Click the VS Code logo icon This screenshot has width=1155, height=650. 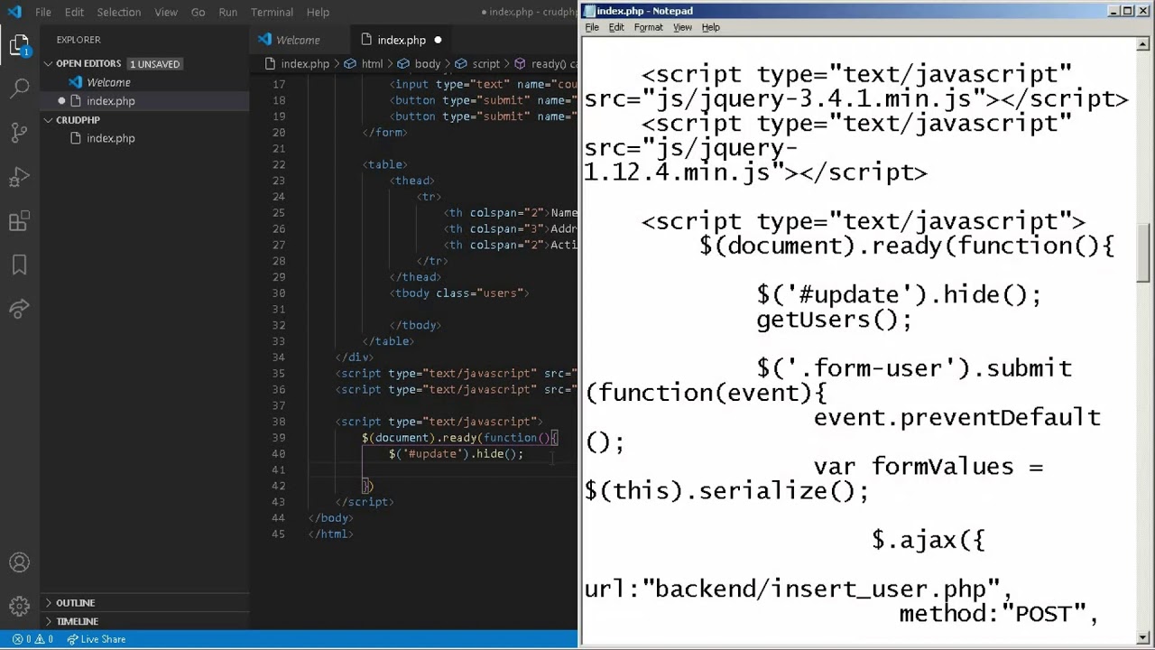(14, 12)
